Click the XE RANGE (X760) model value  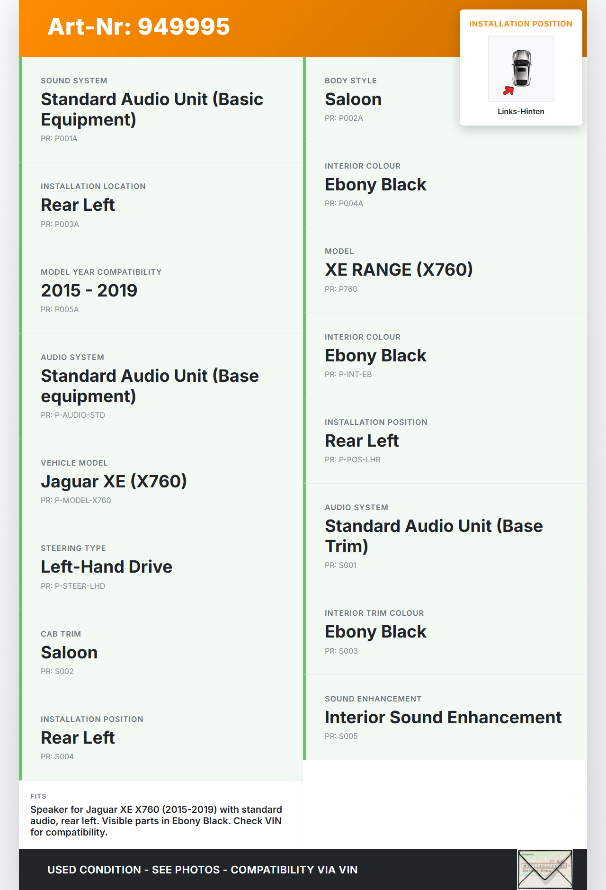pyautogui.click(x=399, y=270)
